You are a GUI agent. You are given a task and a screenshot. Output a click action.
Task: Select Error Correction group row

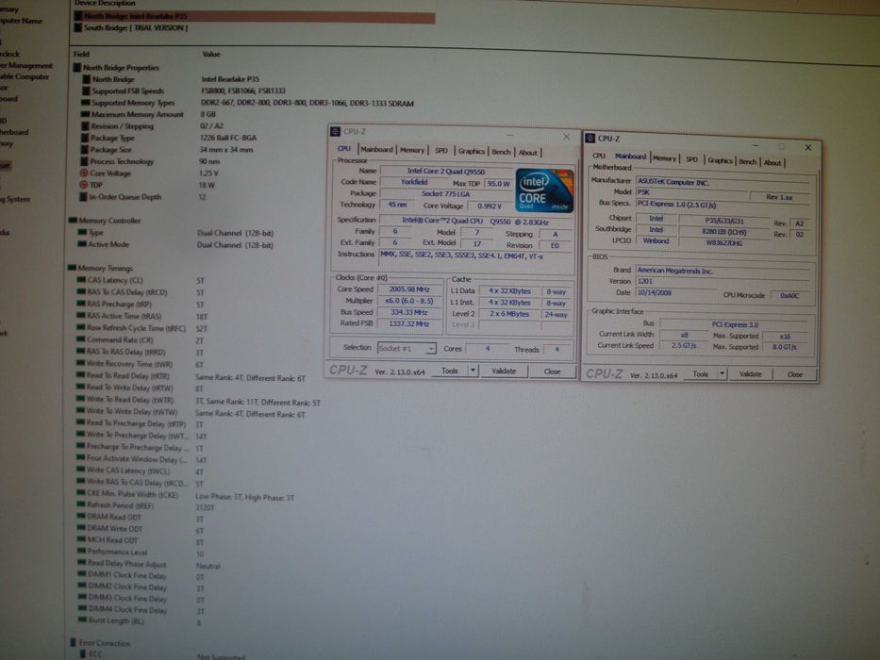pos(100,643)
